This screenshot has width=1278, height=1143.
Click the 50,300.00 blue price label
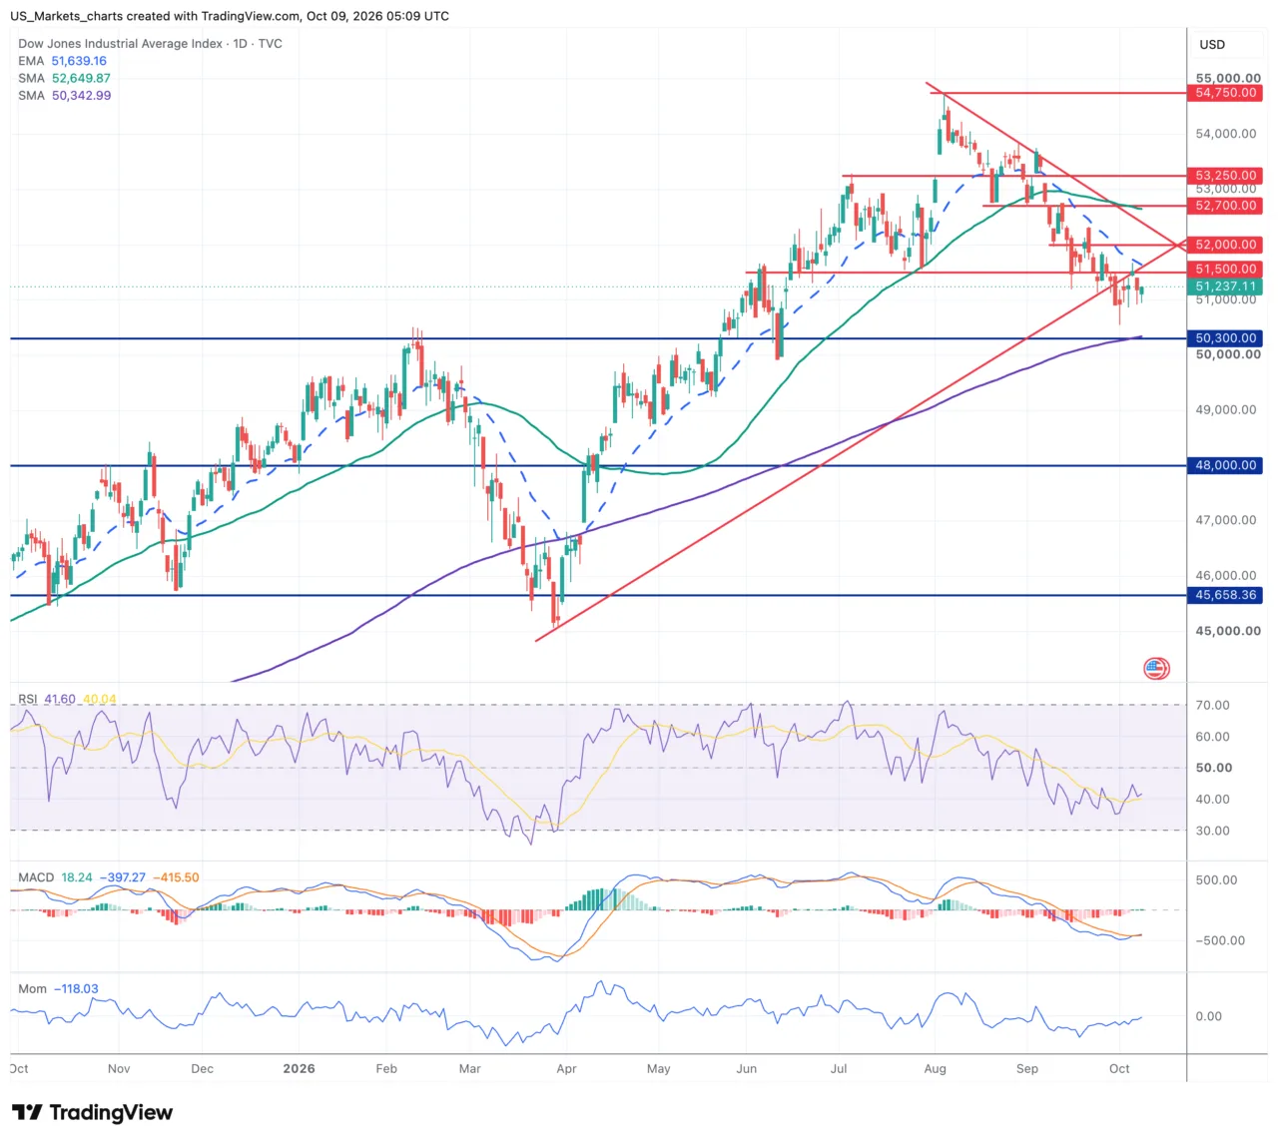(x=1225, y=338)
